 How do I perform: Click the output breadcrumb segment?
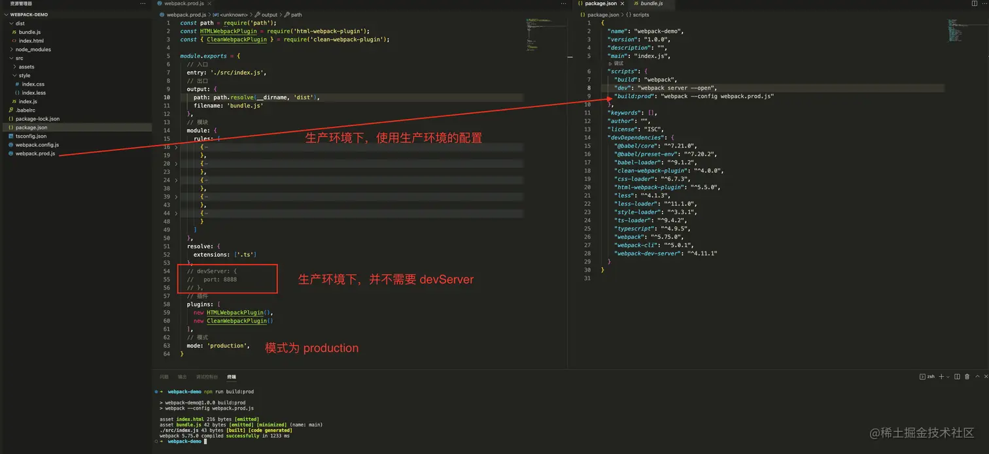pos(269,14)
